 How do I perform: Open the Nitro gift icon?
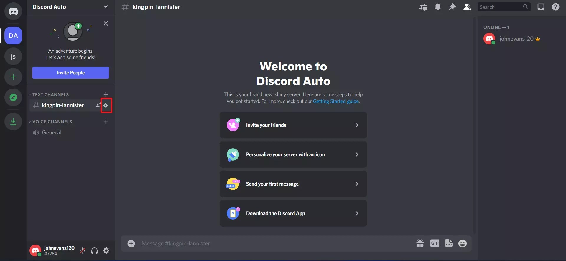tap(420, 243)
